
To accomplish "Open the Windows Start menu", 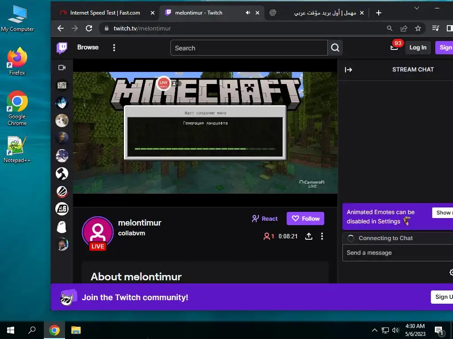I will click(x=11, y=330).
